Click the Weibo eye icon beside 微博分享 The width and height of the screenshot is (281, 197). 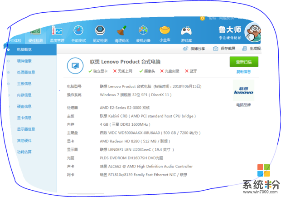click(x=185, y=49)
